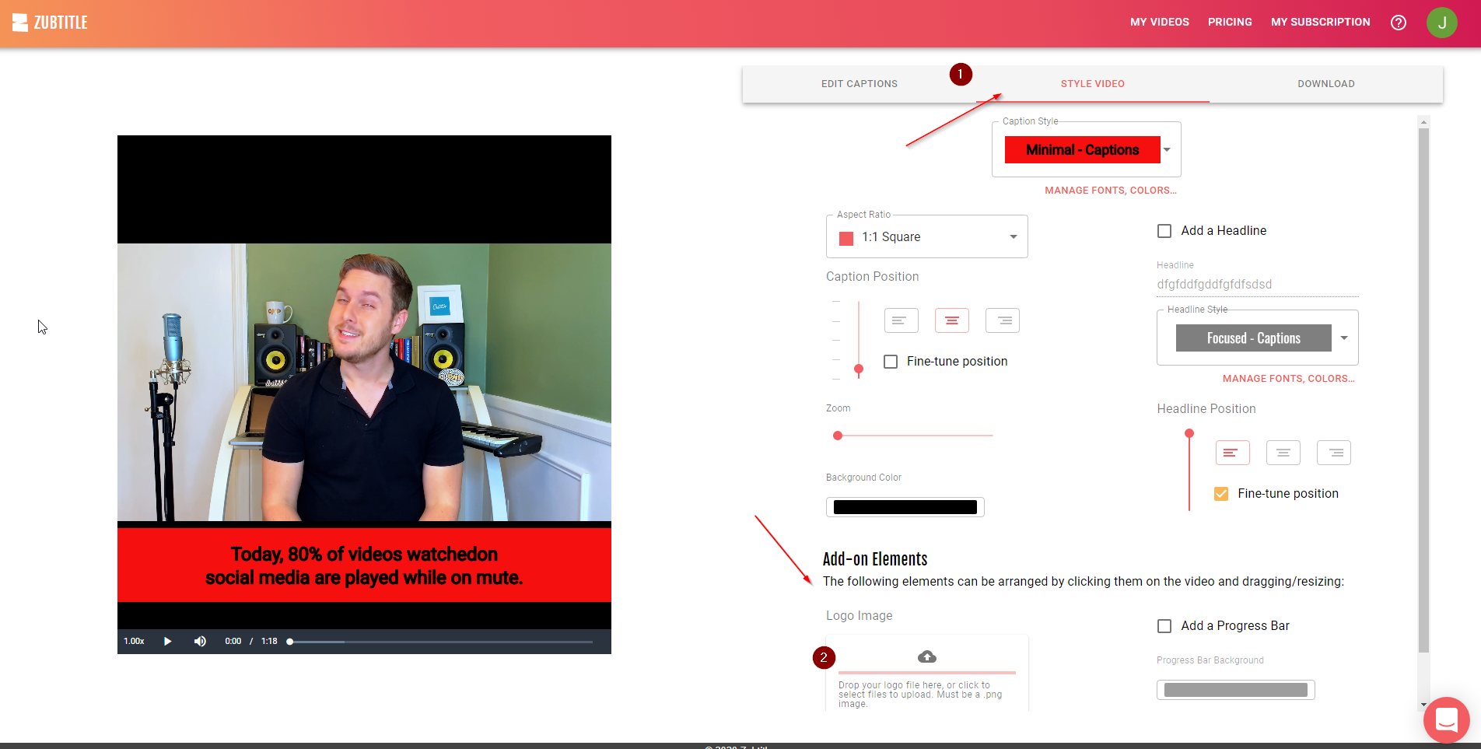The width and height of the screenshot is (1481, 749).
Task: Switch to the Download tab
Action: (x=1325, y=84)
